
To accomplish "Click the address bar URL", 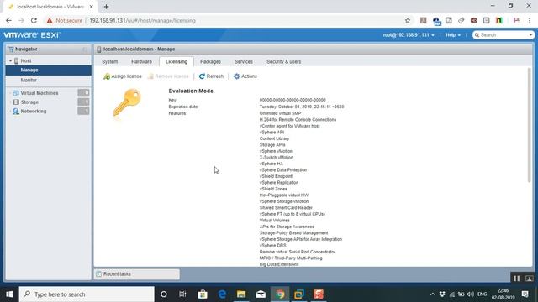I will 142,20.
